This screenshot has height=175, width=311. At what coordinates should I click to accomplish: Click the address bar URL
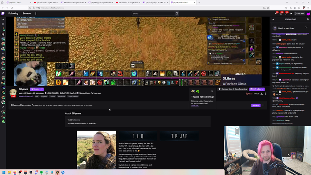pyautogui.click(x=53, y=8)
